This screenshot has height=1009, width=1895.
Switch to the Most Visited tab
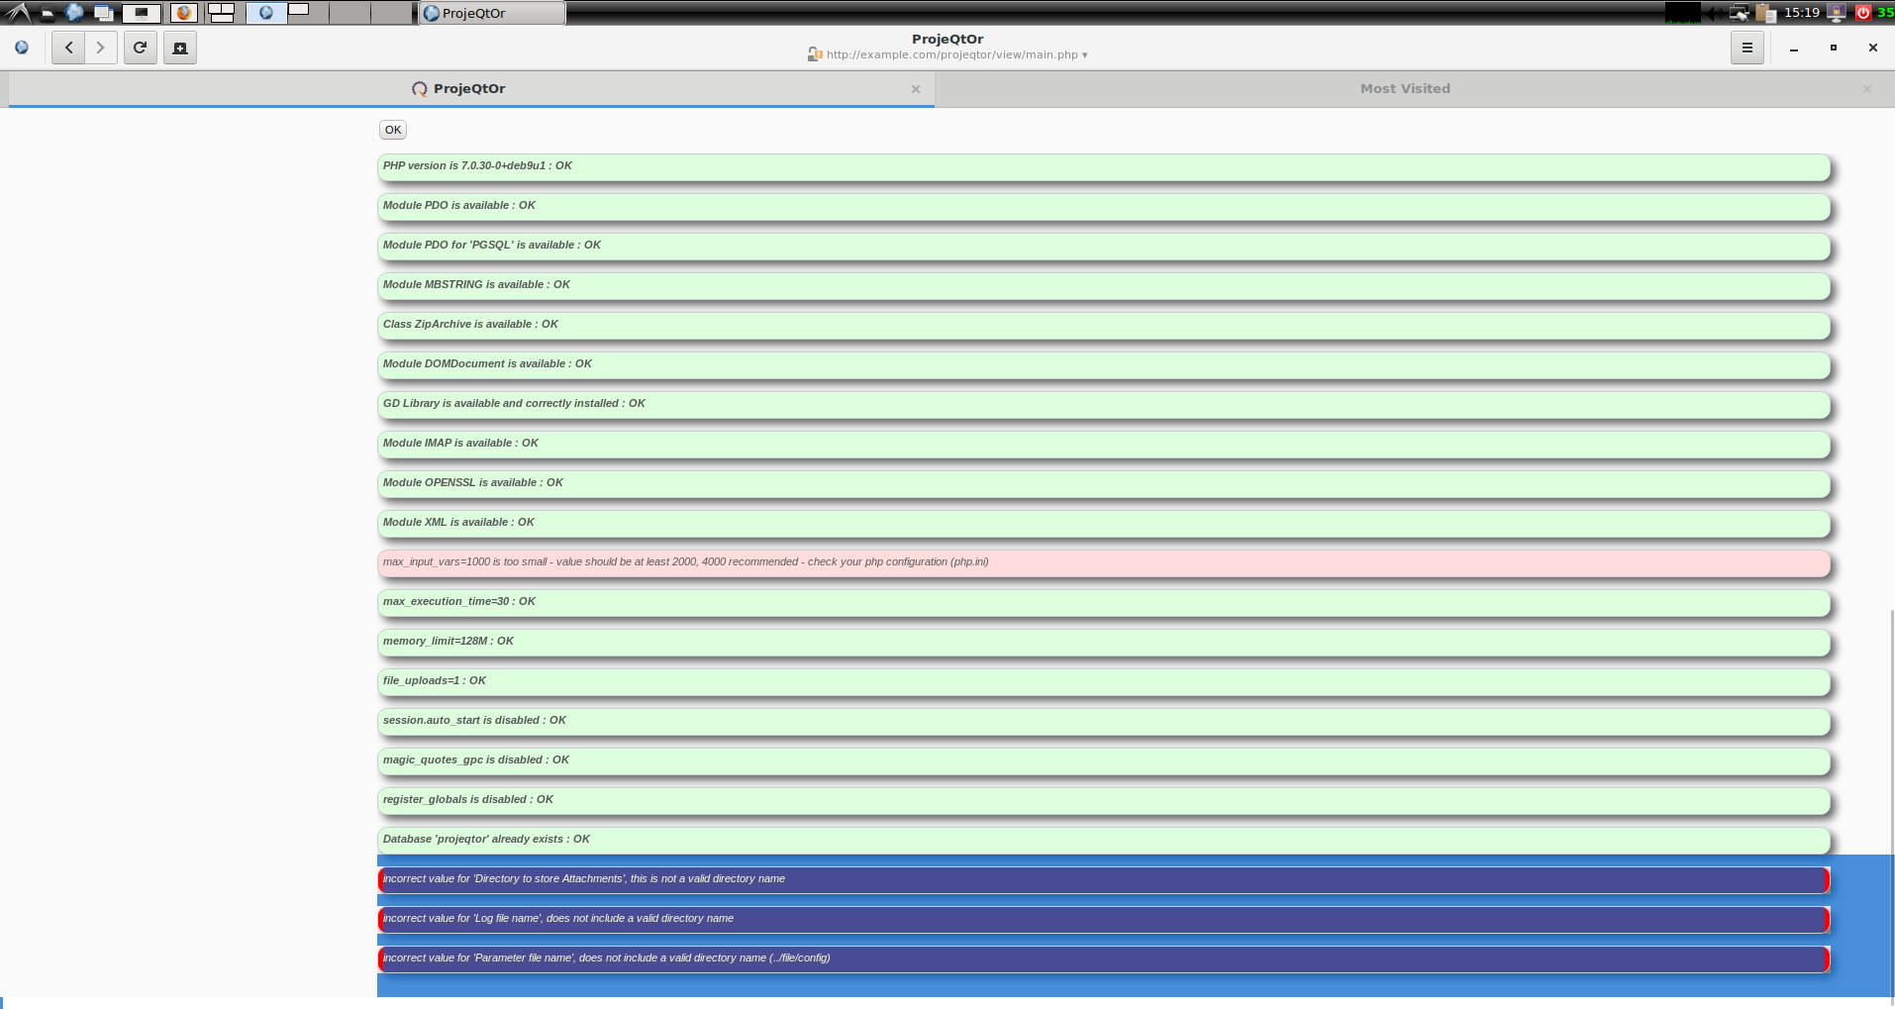click(x=1404, y=89)
